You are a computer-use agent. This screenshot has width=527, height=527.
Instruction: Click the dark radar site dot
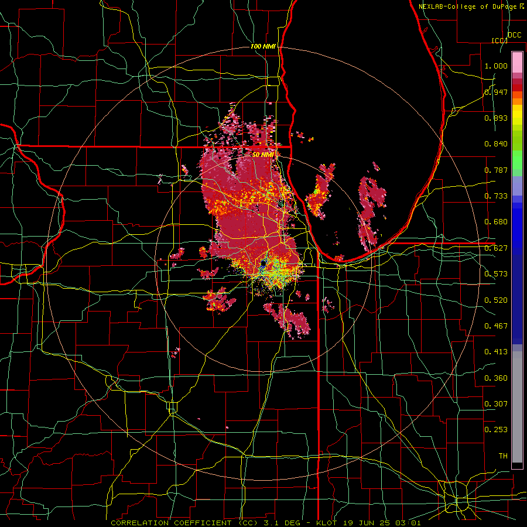tap(263, 264)
